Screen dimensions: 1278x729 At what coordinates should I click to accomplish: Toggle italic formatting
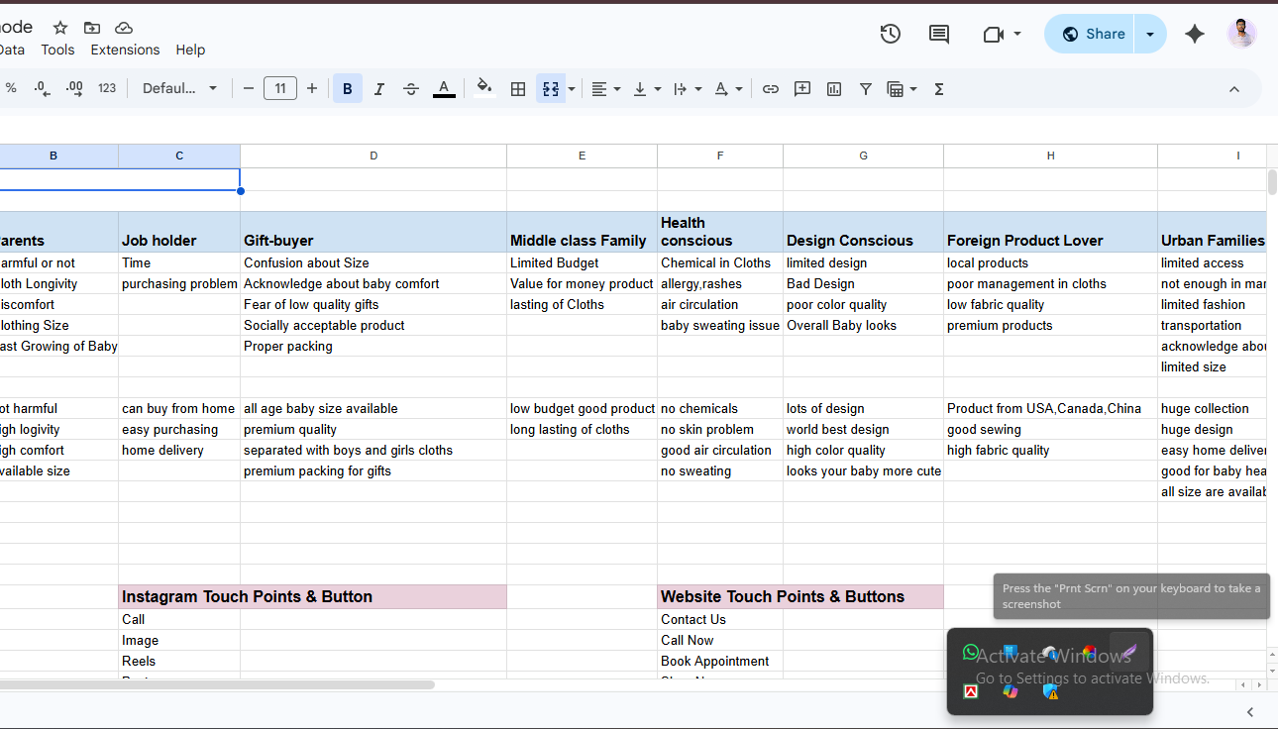(378, 89)
